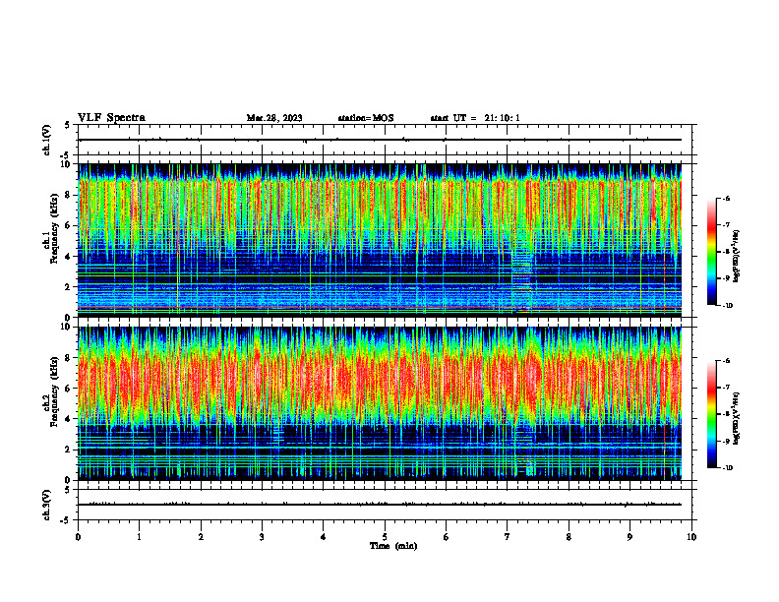This screenshot has height=602, width=779.
Task: Click the time axis tick label "9"
Action: pos(629,537)
